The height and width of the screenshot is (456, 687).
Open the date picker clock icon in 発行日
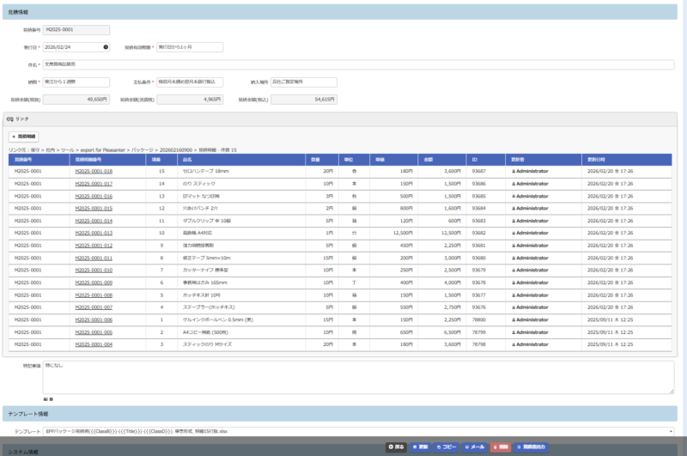(106, 47)
